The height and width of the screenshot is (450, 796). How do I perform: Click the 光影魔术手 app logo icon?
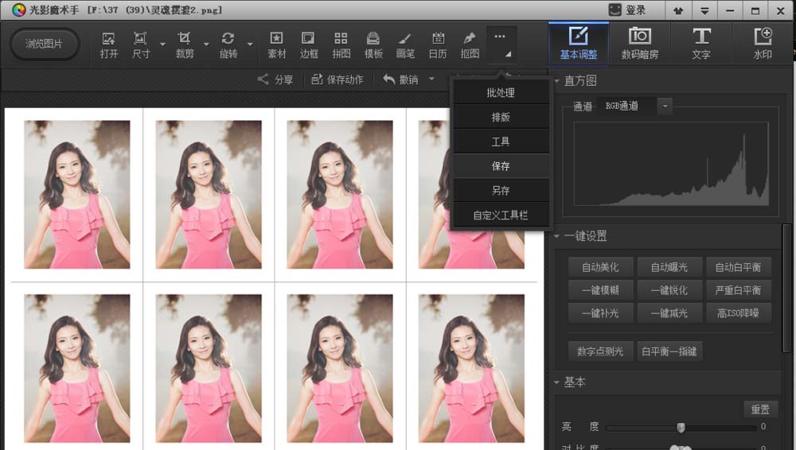coord(19,10)
